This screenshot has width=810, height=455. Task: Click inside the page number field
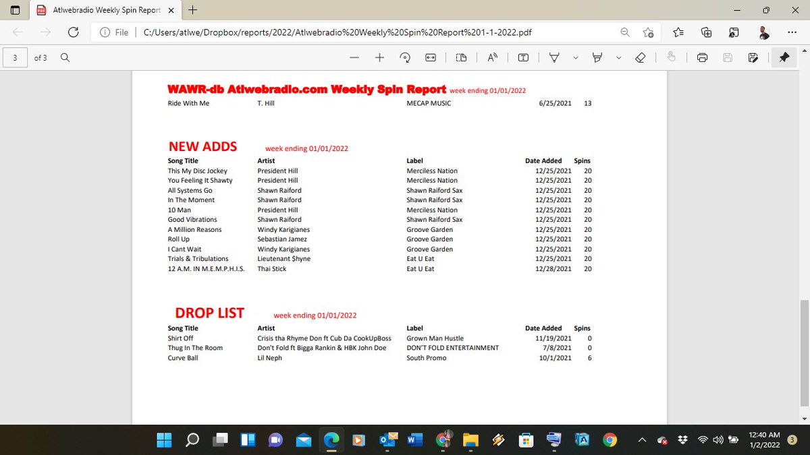pos(13,57)
